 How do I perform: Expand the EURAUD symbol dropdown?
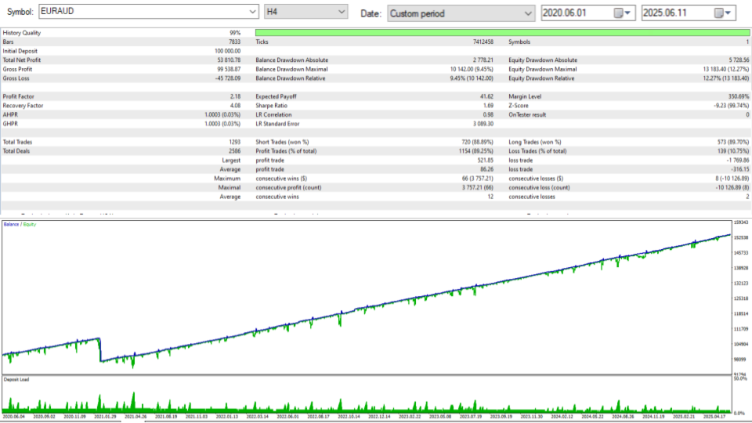252,12
